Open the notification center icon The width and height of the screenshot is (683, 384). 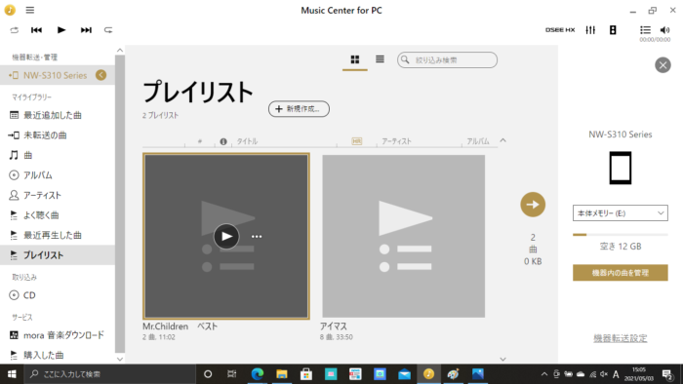[667, 374]
